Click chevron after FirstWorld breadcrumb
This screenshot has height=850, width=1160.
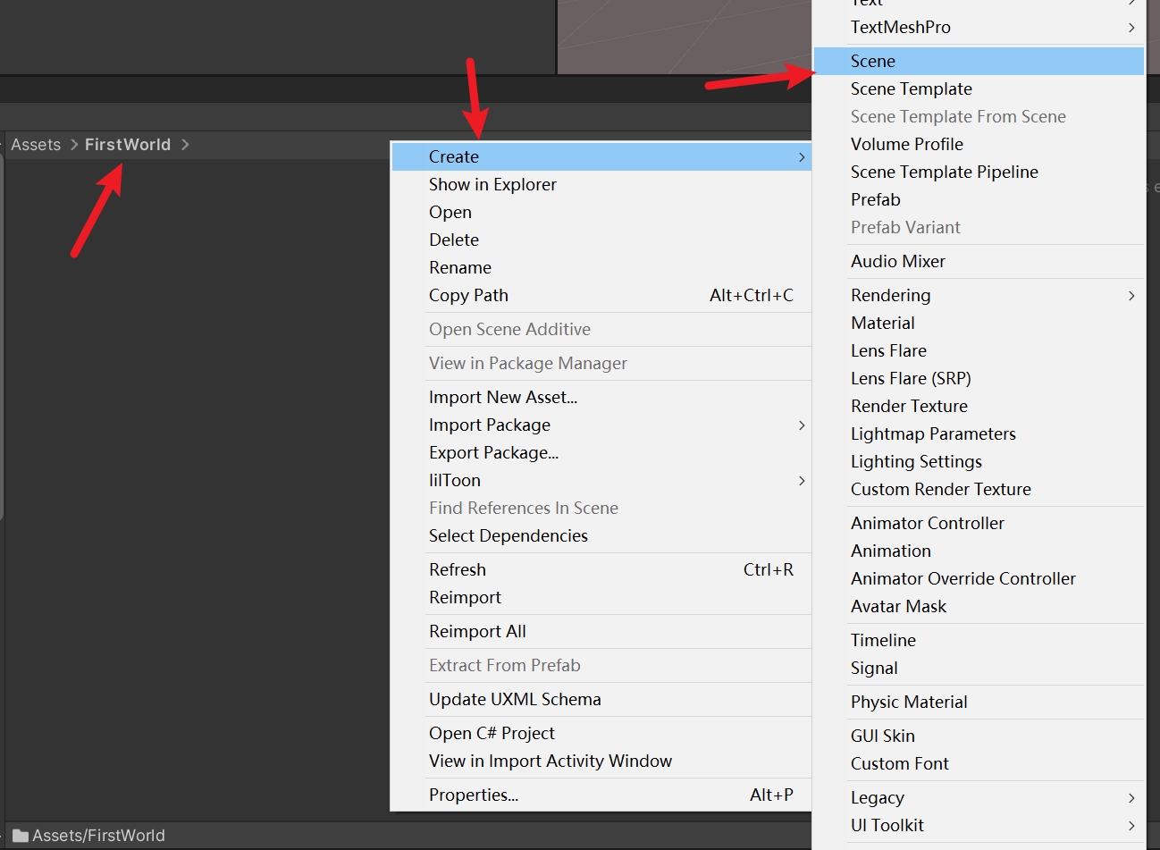click(185, 145)
